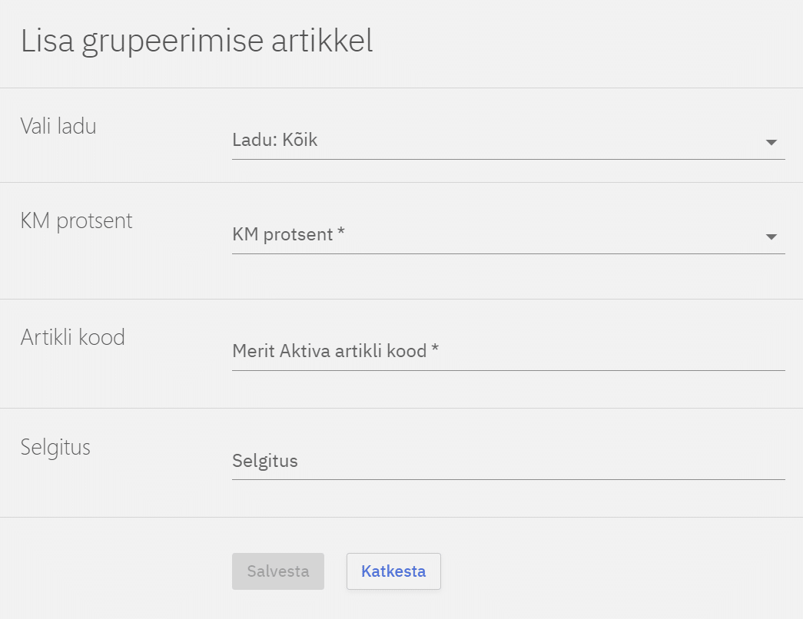The height and width of the screenshot is (619, 803).
Task: Click the word 'Kõik' in the warehouse selector
Action: (x=299, y=141)
